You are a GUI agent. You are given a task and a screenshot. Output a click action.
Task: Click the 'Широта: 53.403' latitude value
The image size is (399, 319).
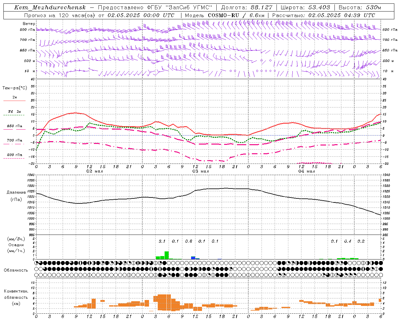coord(305,7)
